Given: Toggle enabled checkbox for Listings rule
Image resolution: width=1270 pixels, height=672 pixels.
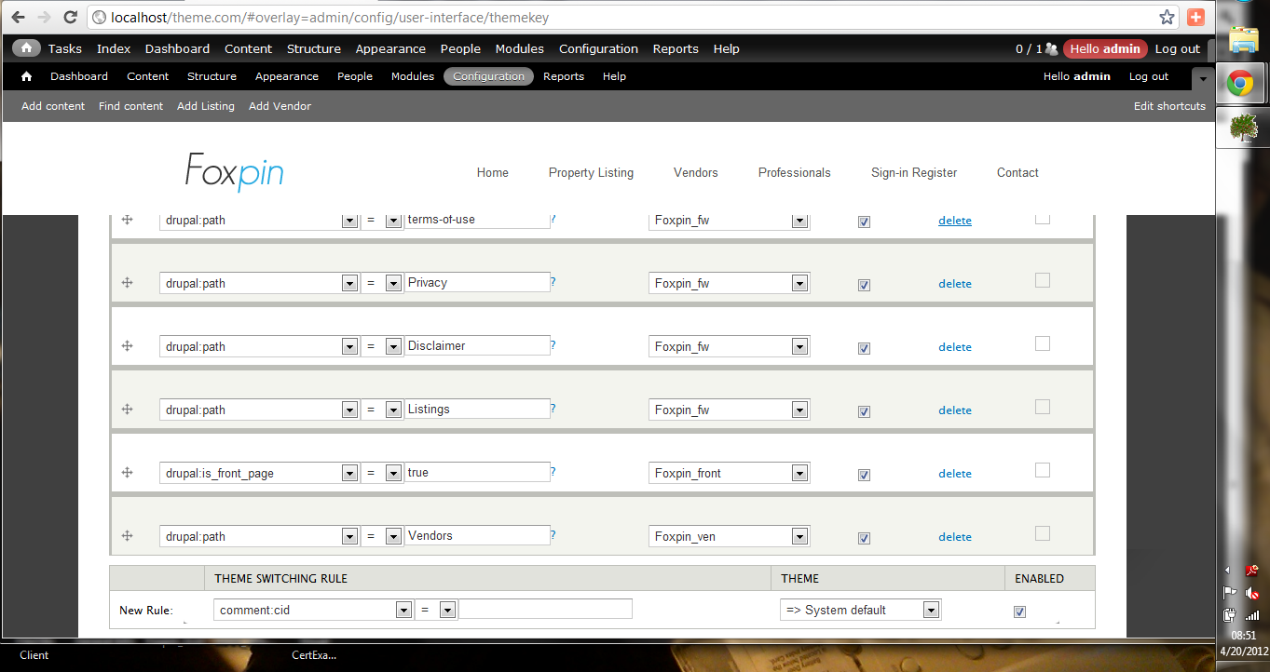Looking at the screenshot, I should [x=864, y=411].
